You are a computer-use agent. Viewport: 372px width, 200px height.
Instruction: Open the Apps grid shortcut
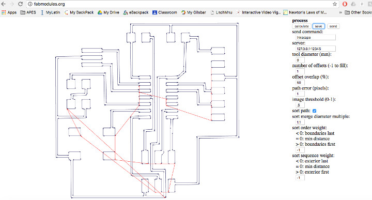[9, 12]
